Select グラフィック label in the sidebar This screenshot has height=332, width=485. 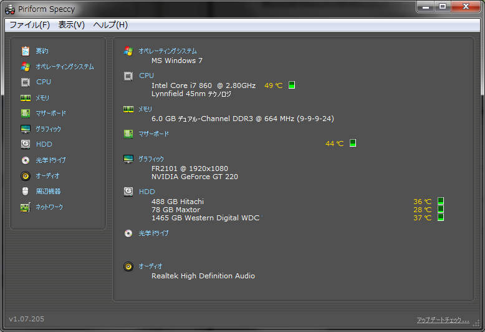[48, 129]
